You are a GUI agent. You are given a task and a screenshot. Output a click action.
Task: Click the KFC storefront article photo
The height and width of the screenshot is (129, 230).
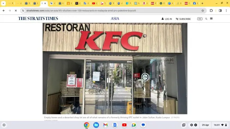(x=115, y=68)
